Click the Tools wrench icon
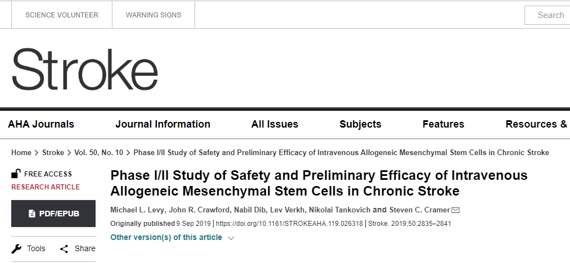 click(17, 248)
